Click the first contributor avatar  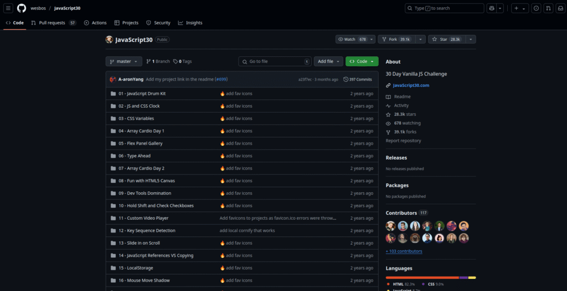click(390, 226)
